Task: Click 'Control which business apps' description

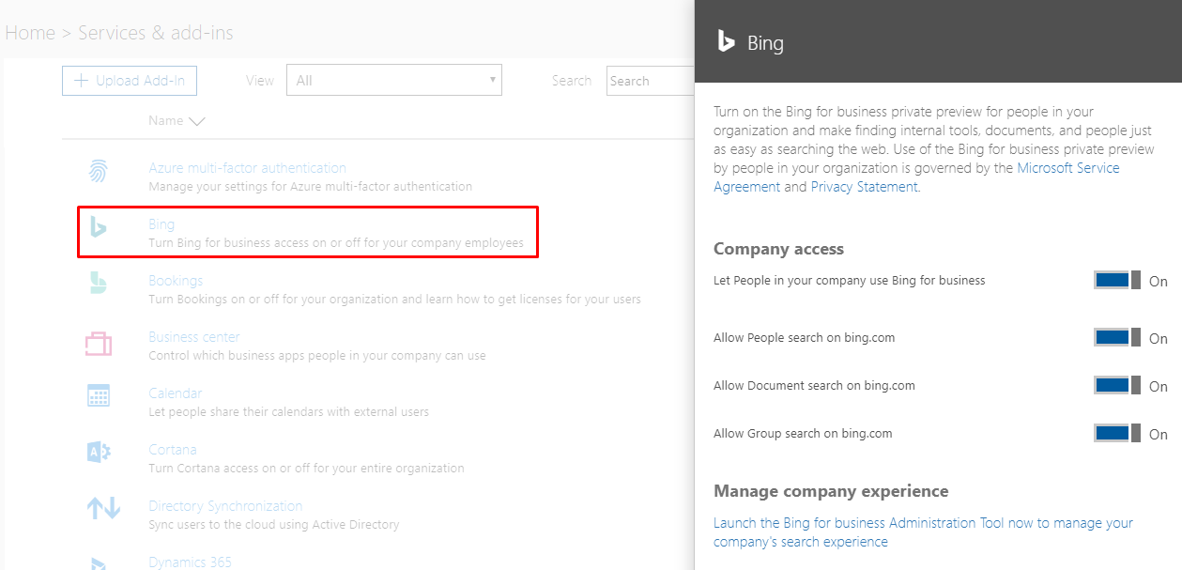Action: (317, 356)
